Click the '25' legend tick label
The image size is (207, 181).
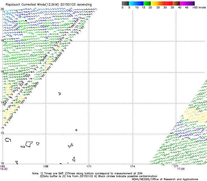tap(158, 8)
